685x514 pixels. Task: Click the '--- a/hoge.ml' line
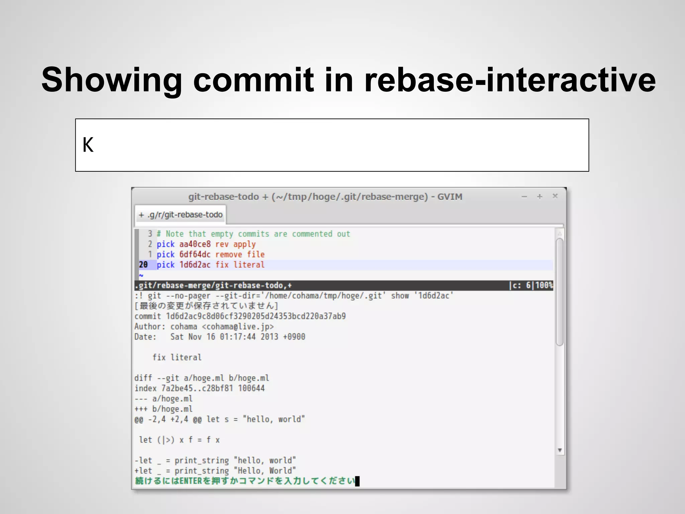164,399
